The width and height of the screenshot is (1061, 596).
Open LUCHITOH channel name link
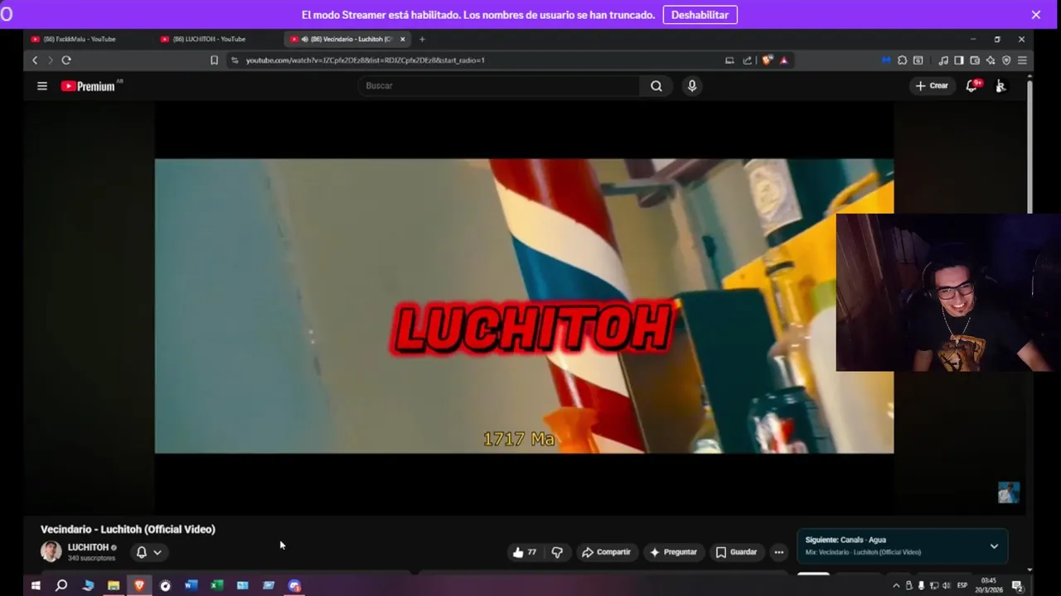coord(88,547)
